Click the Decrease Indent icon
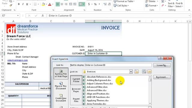Screen dimensions: 192x108 click(71, 4)
